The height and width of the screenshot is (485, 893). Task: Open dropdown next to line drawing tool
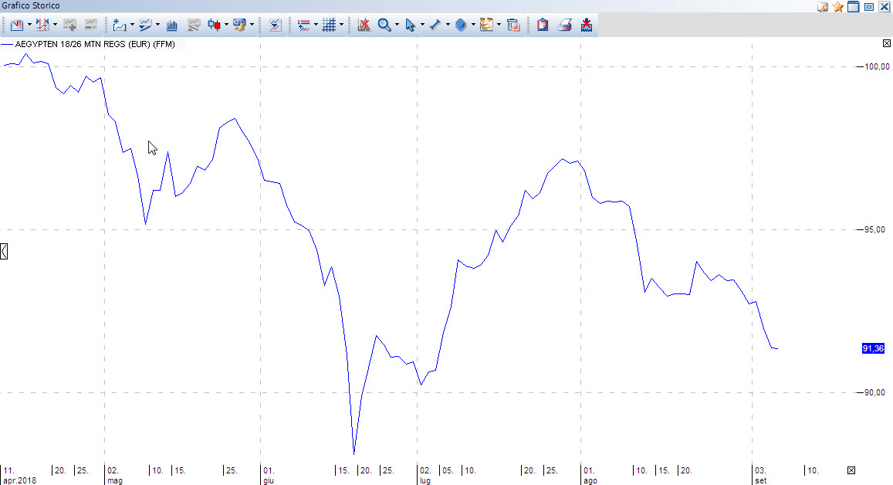click(x=448, y=25)
